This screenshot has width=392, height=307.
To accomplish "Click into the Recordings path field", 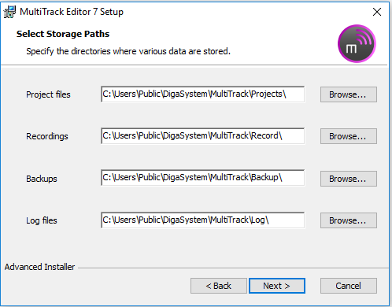I will [x=203, y=136].
